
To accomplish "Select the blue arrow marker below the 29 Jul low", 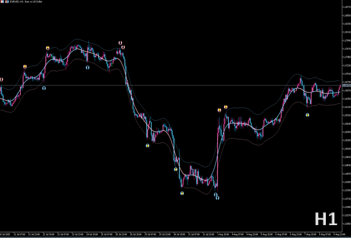I will pos(147,145).
